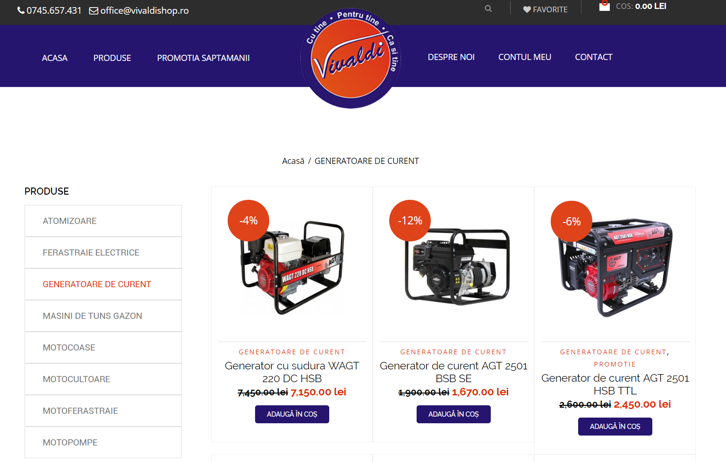Open the MASINI DE TUNS GAZON category
Viewport: 726px width, 462px height.
[x=103, y=316]
